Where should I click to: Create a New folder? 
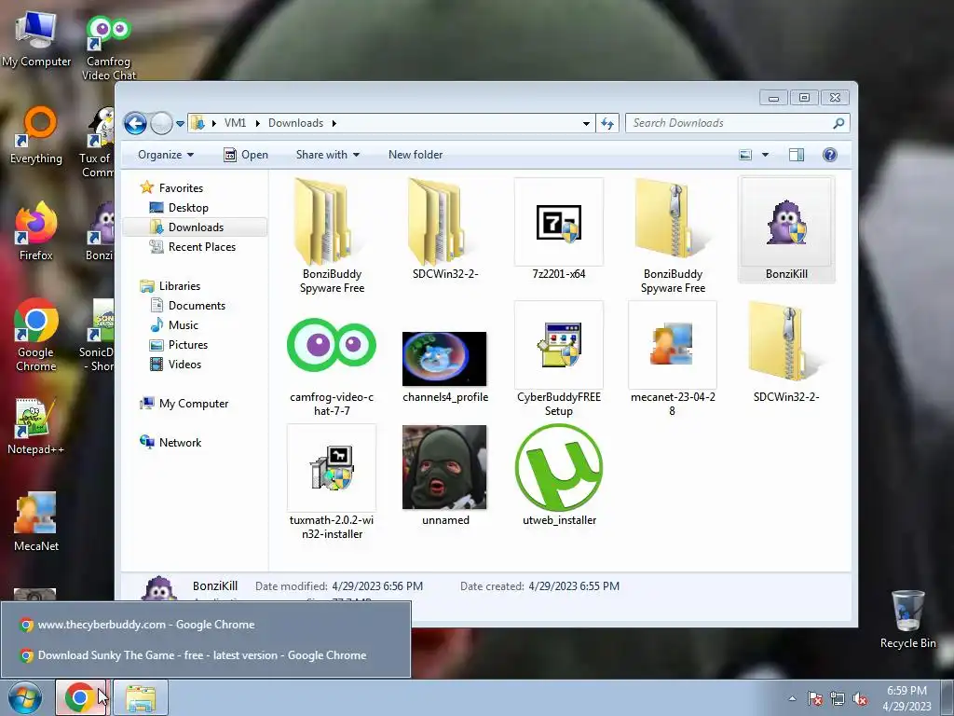(416, 155)
